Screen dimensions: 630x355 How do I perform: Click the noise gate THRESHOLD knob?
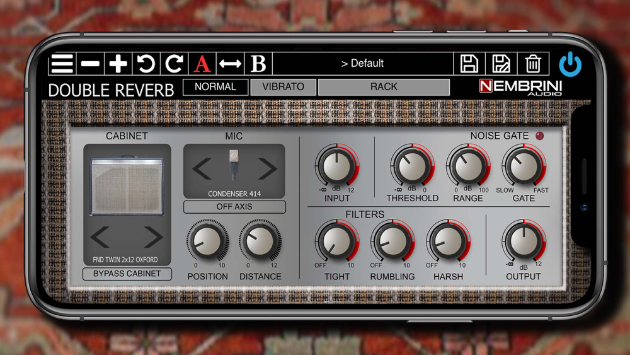pos(412,166)
